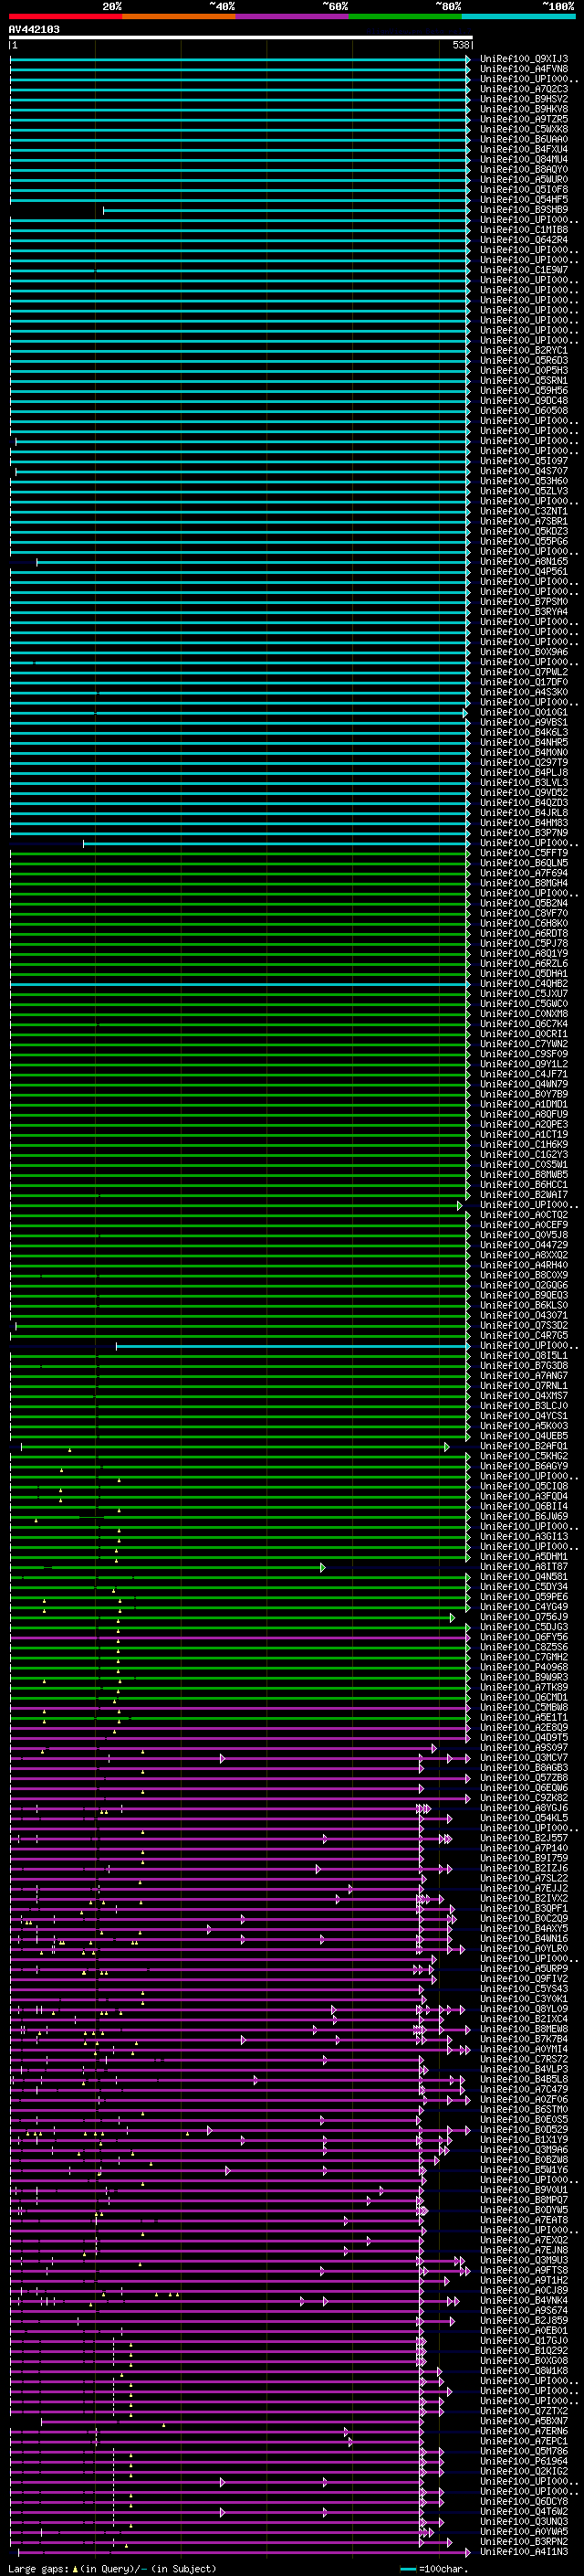
Task: Open hit UniRef100_A4RH40
Action: (524, 1265)
